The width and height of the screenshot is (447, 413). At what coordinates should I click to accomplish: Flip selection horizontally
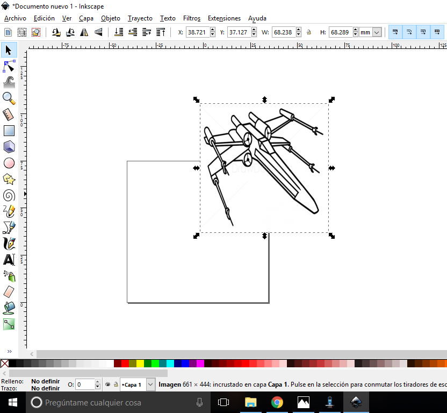pyautogui.click(x=84, y=32)
